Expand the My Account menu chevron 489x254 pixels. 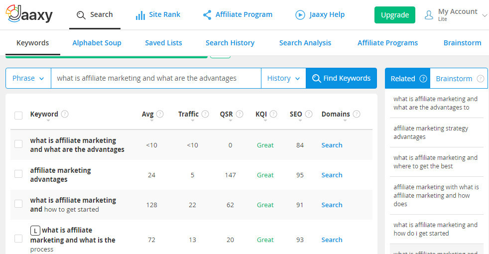pyautogui.click(x=485, y=15)
